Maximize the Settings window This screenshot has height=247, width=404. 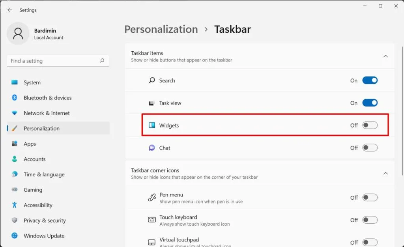tap(380, 6)
